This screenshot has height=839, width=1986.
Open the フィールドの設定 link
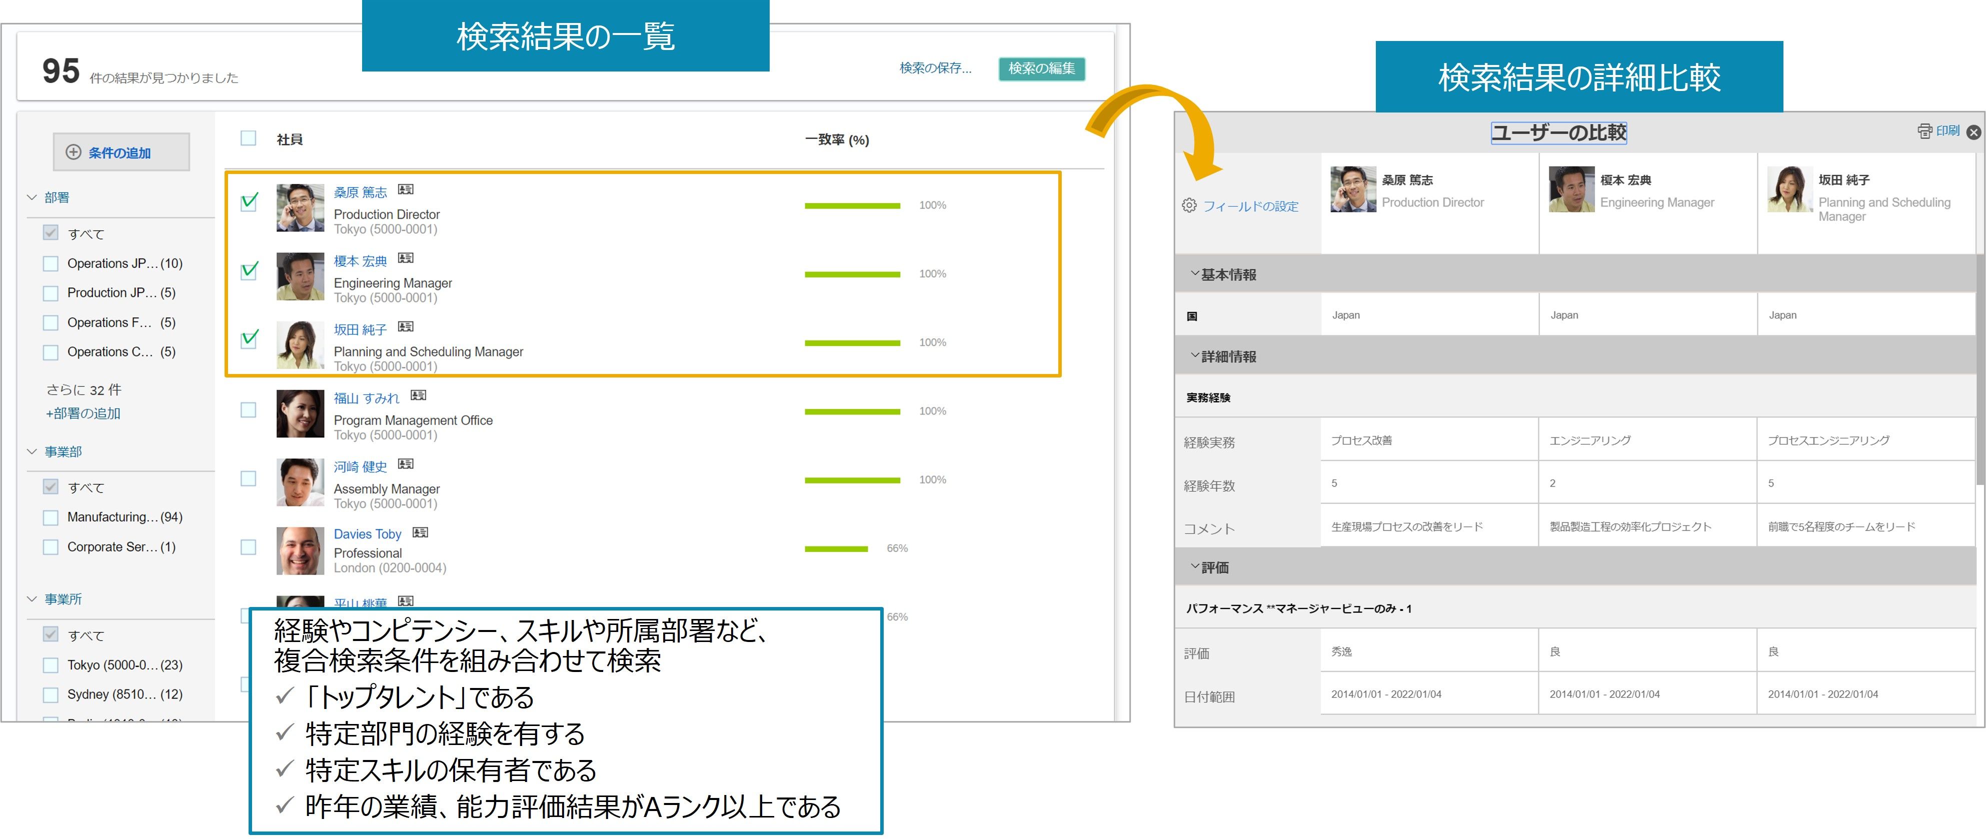tap(1250, 206)
